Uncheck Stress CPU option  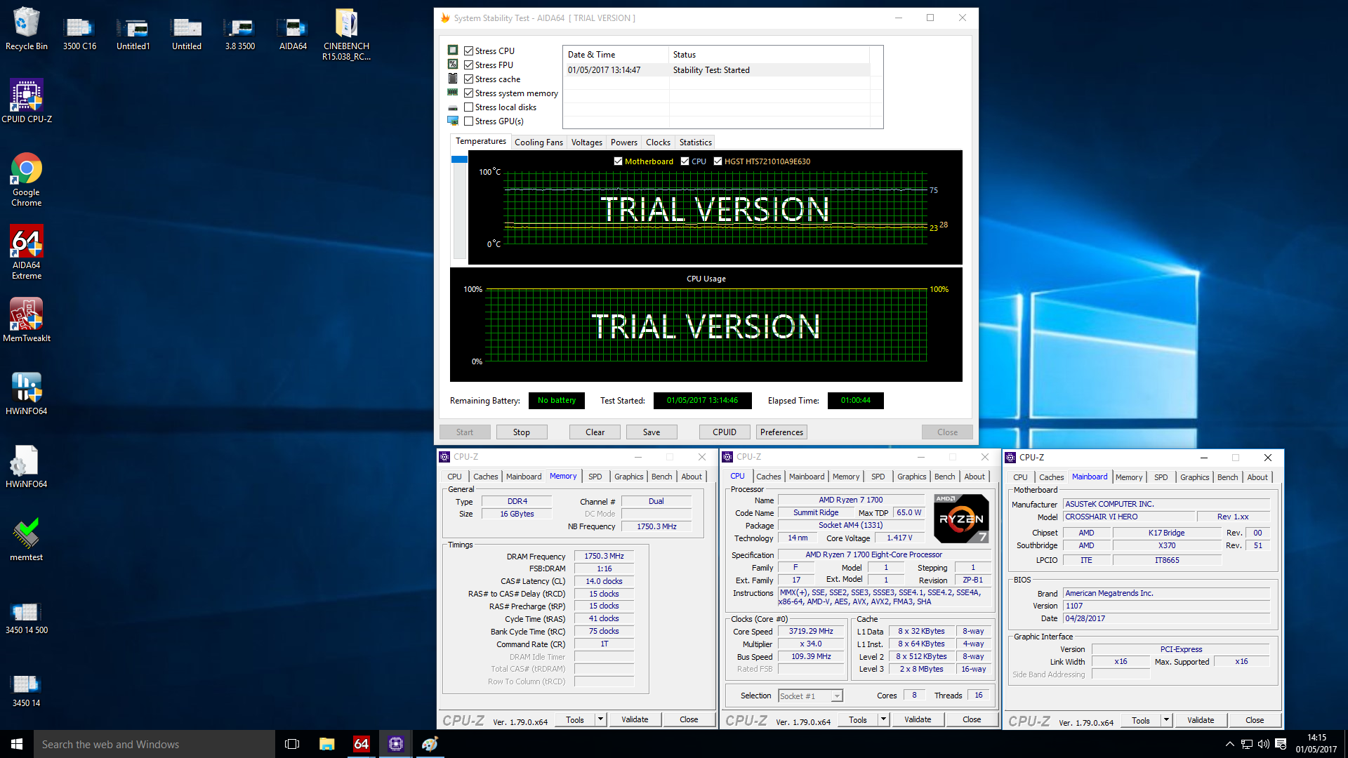coord(468,51)
